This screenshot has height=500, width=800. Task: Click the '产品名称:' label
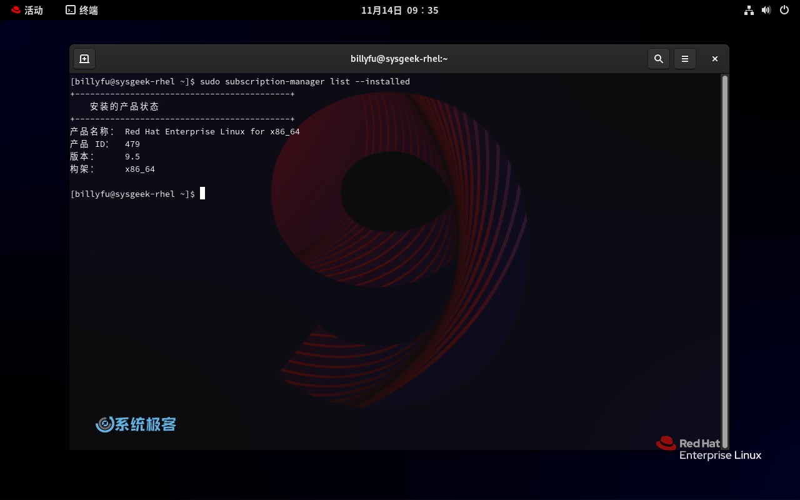[x=92, y=131]
